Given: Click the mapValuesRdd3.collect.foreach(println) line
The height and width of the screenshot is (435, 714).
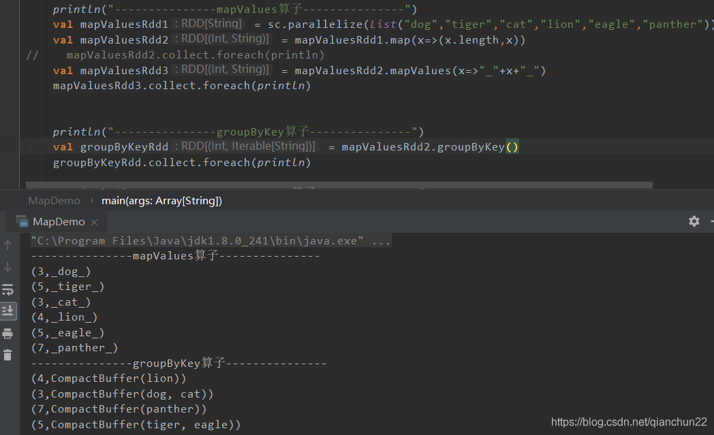Looking at the screenshot, I should [182, 86].
